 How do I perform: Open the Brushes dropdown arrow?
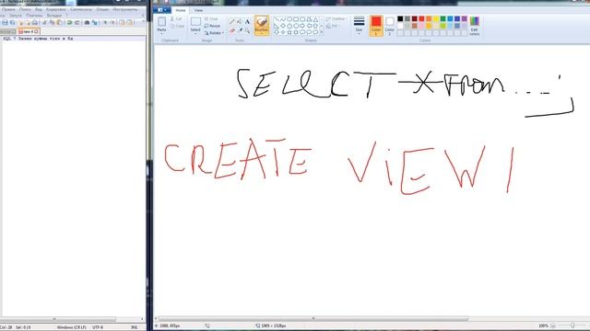point(262,33)
